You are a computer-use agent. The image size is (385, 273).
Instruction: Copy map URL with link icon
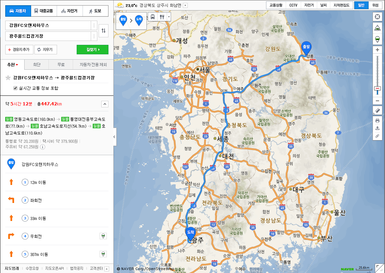[x=377, y=136]
